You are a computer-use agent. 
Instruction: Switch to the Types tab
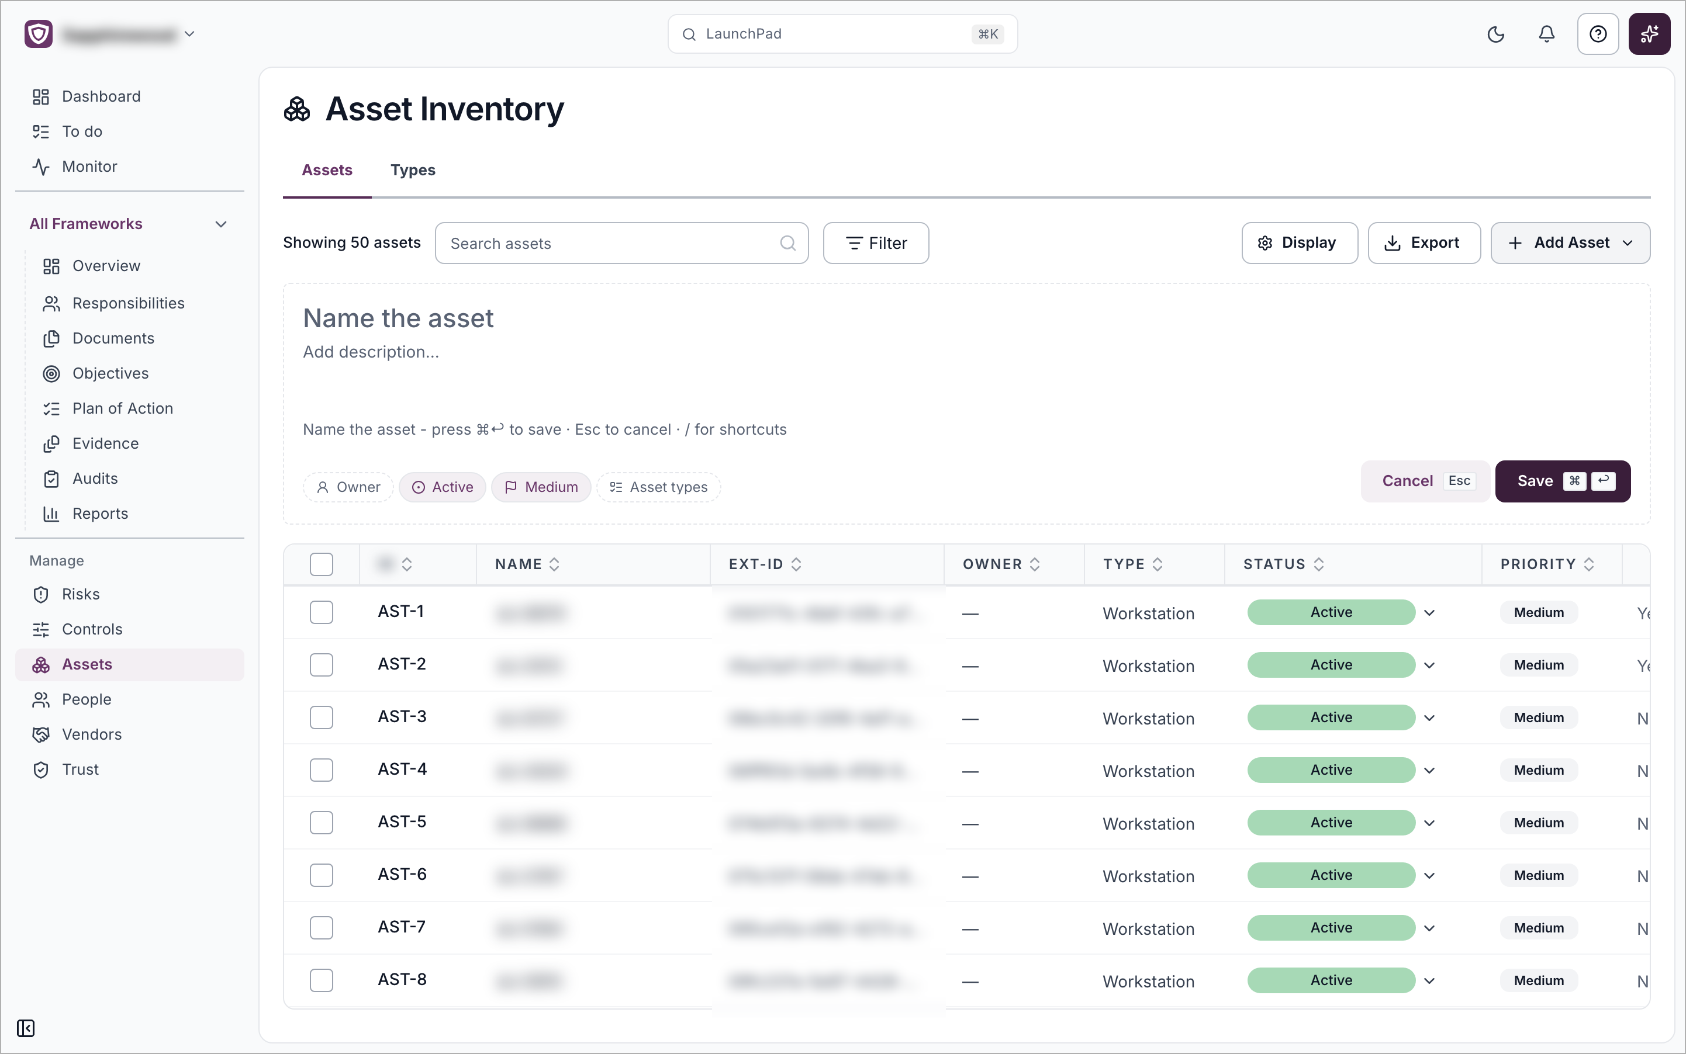(413, 170)
